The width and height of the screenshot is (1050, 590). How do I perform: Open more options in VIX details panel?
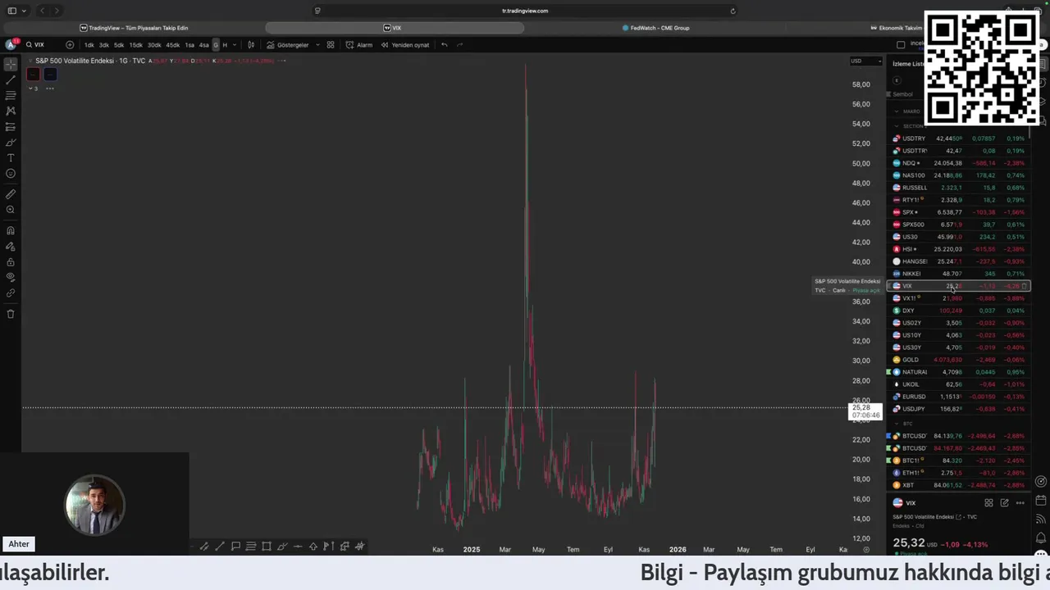[1020, 503]
